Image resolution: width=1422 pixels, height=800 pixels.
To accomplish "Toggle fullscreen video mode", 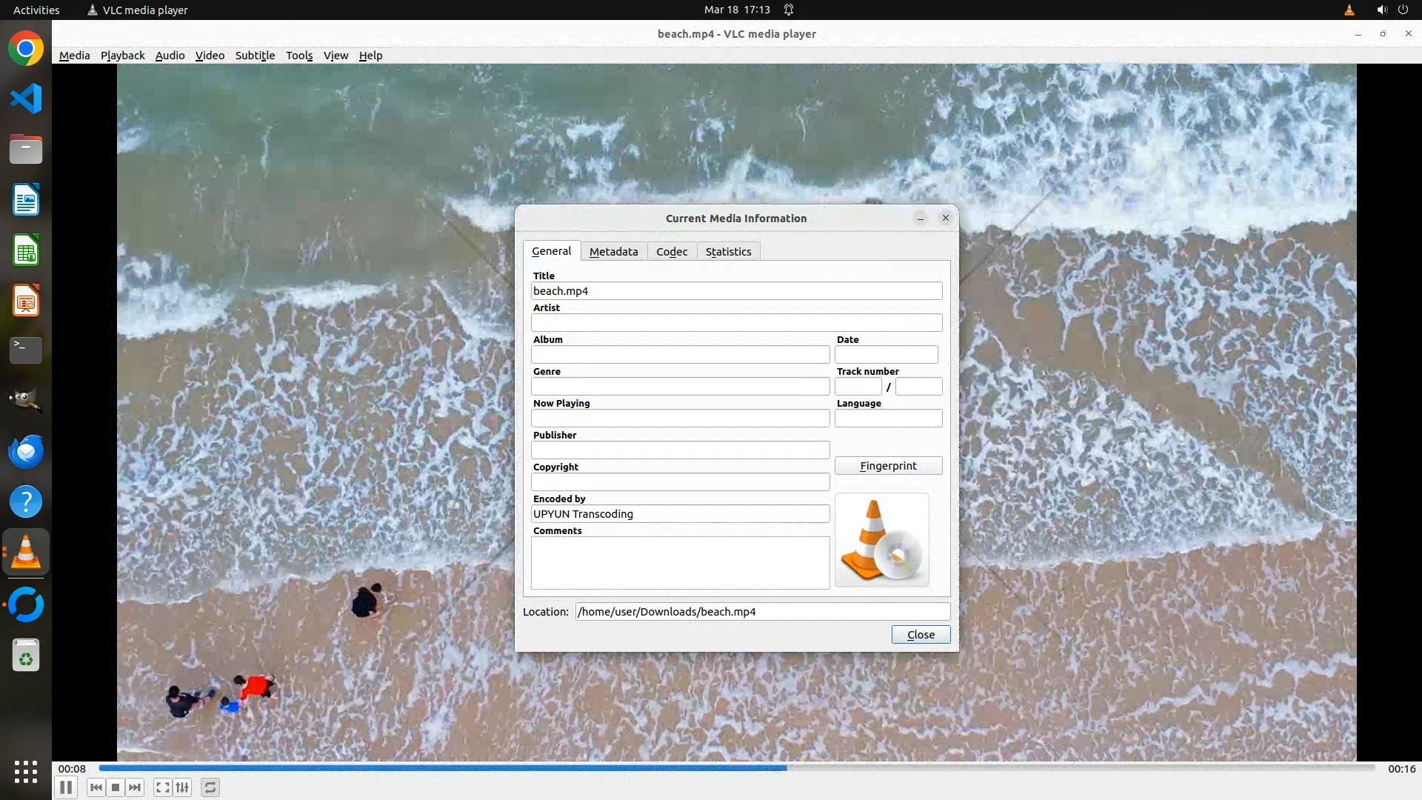I will pos(162,787).
